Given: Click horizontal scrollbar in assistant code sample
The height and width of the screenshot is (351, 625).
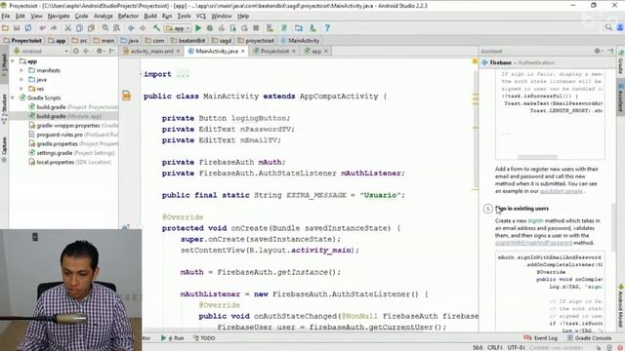Looking at the screenshot, I should pyautogui.click(x=537, y=157).
